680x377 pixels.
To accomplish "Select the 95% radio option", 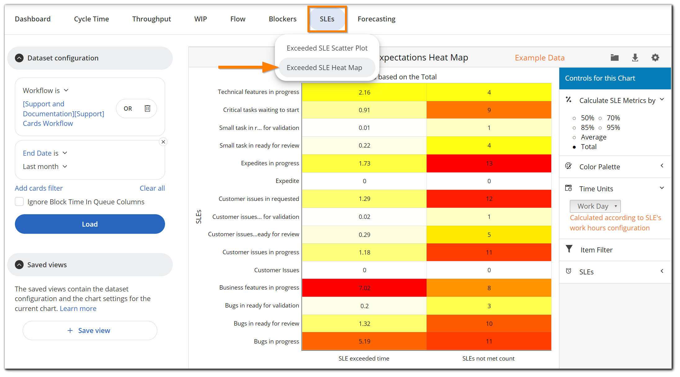I will pos(600,128).
